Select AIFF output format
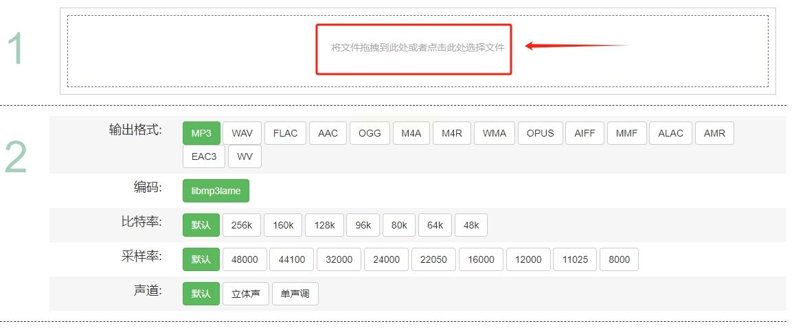Viewport: 794px width, 328px height. (x=585, y=133)
